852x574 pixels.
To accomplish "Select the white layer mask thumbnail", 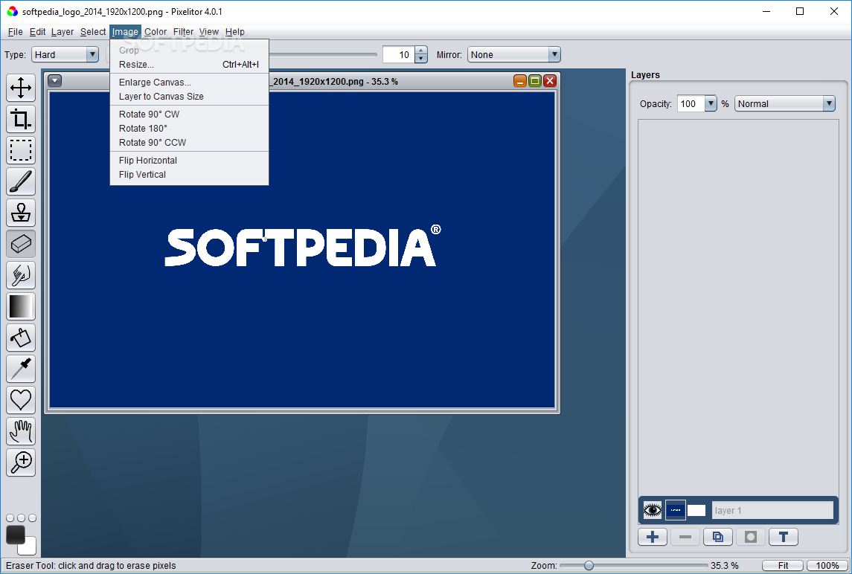I will [x=696, y=510].
